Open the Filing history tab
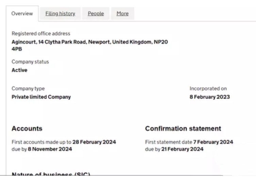Viewport: 256px width, 177px height. point(60,14)
